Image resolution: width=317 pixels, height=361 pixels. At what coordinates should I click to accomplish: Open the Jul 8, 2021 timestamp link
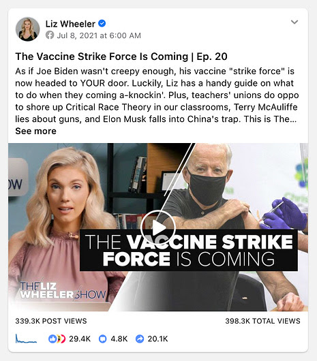tap(99, 35)
